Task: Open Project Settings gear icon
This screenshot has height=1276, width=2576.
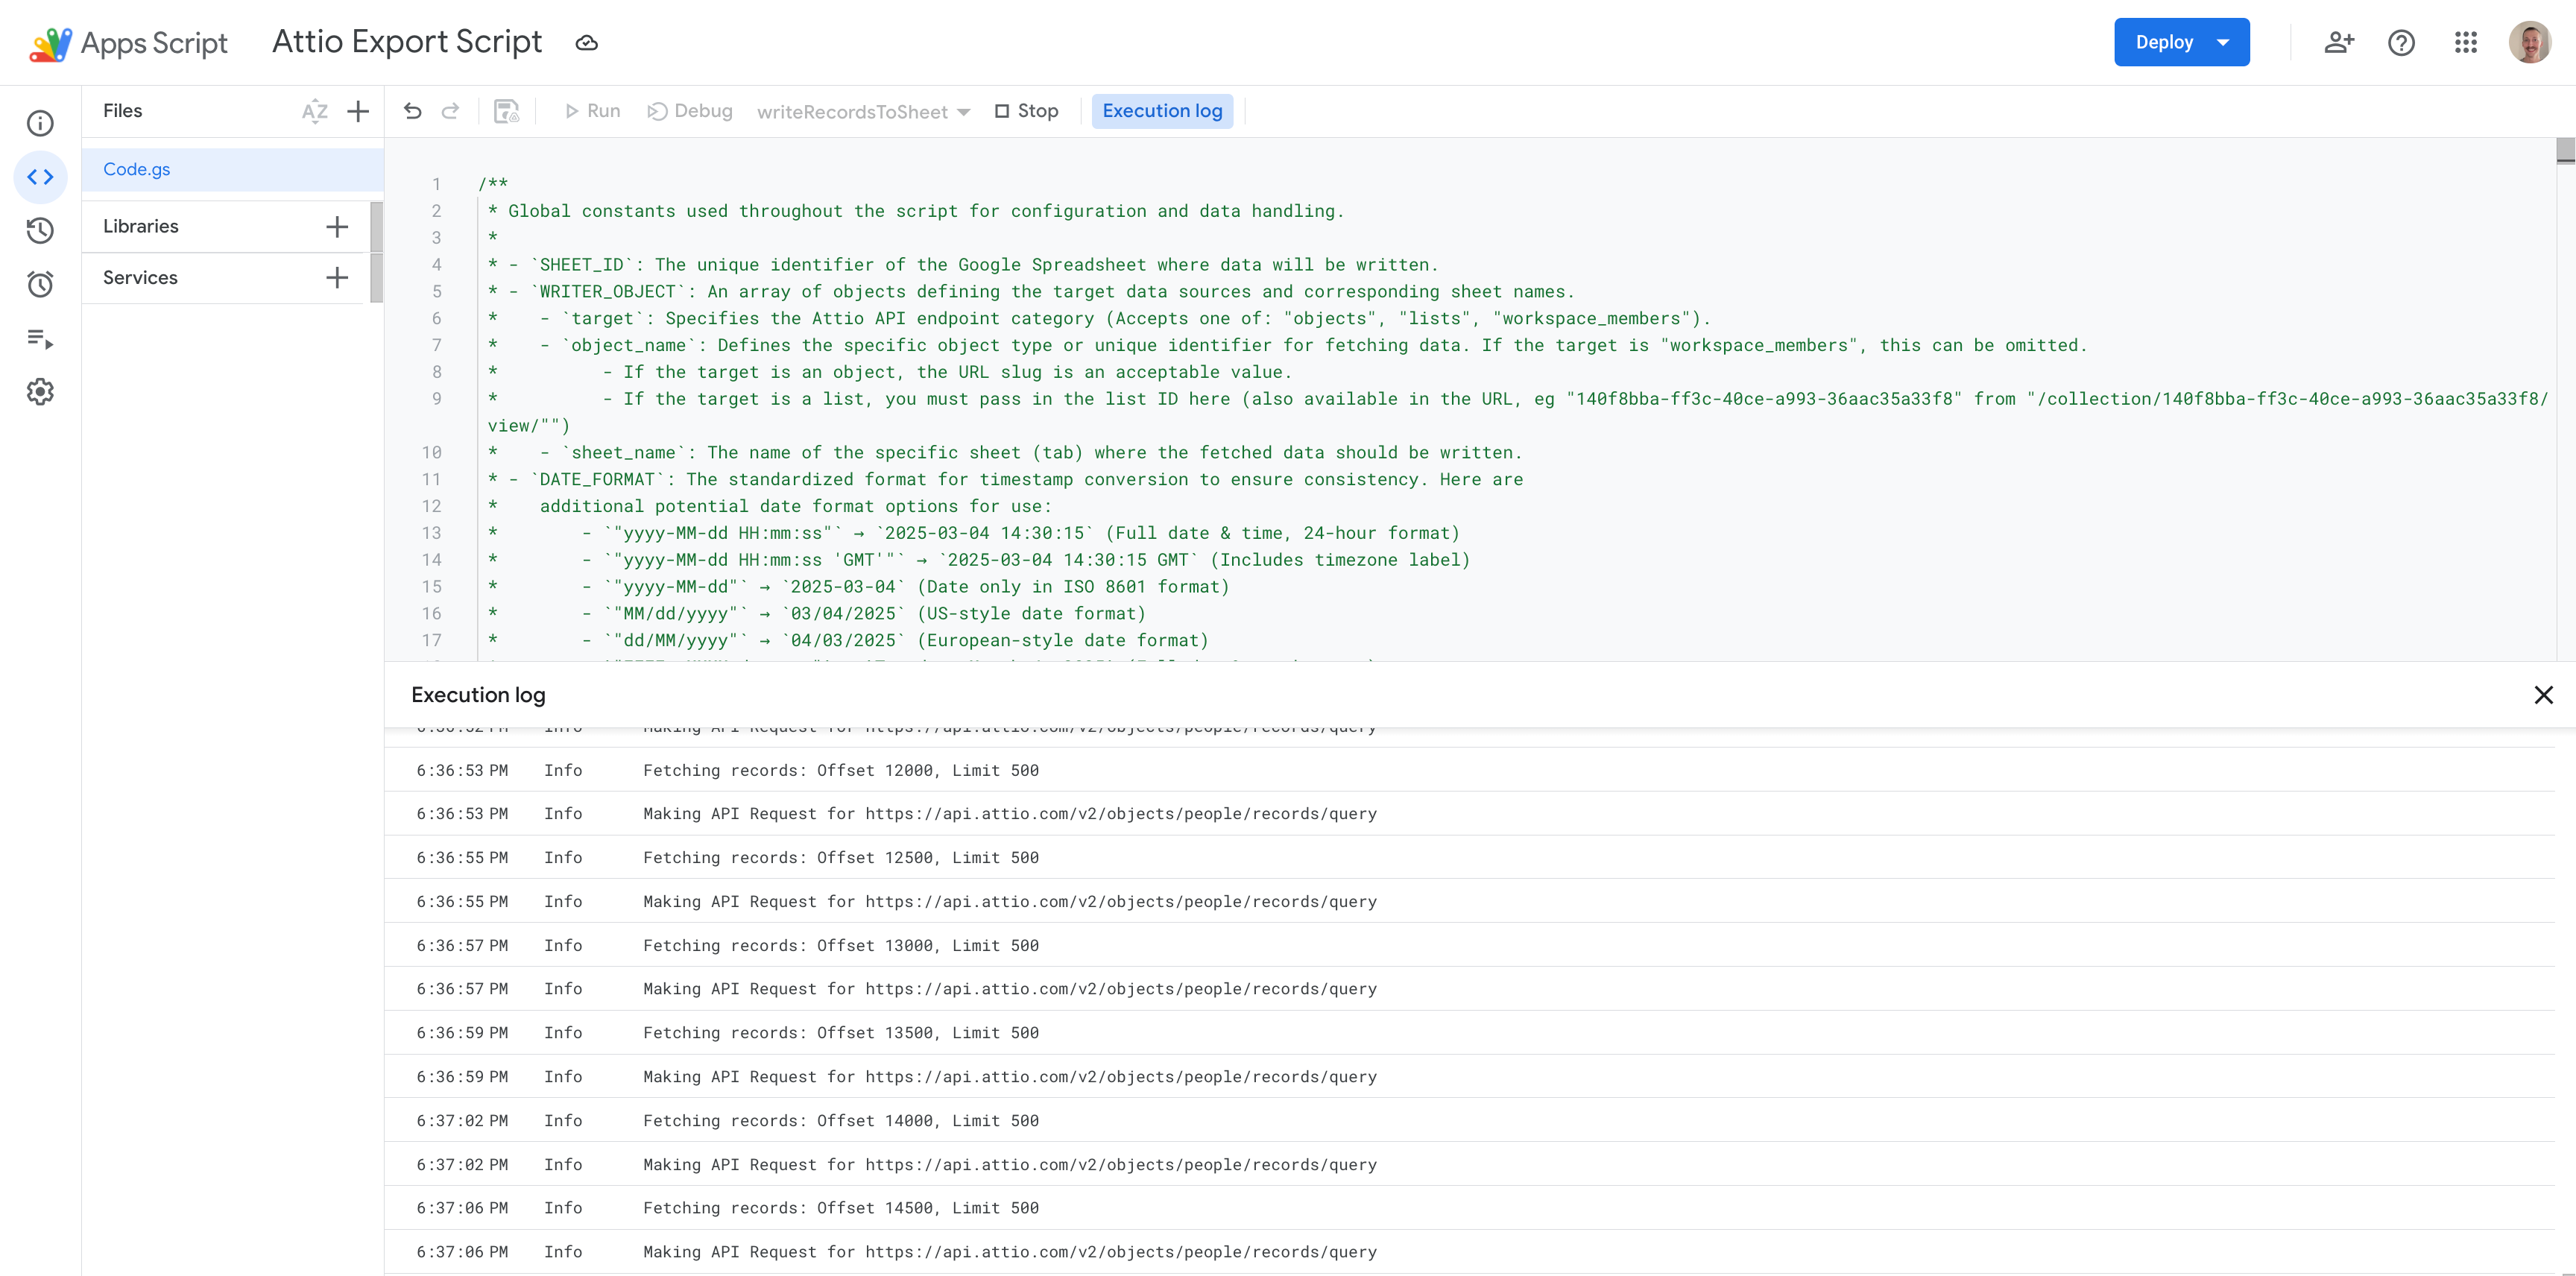Action: click(40, 392)
